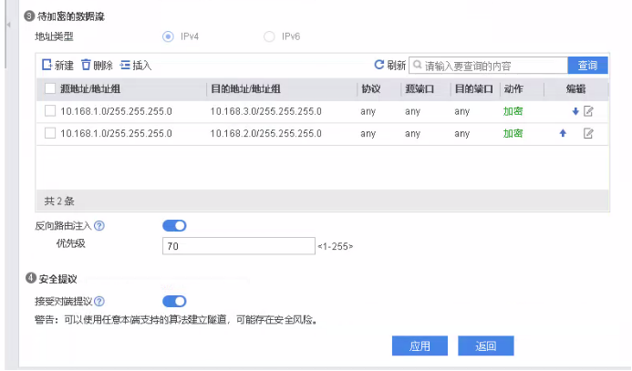Move the 10.168.3.0 rule down with arrow
This screenshot has width=632, height=371.
(575, 111)
